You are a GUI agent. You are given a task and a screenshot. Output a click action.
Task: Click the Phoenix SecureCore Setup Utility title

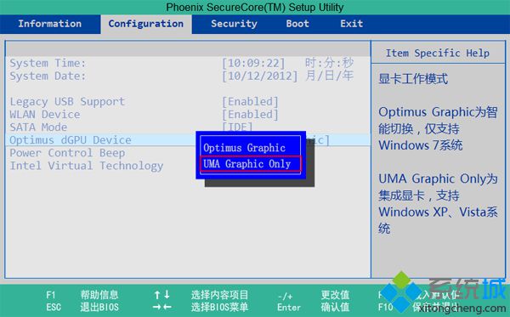pyautogui.click(x=255, y=7)
